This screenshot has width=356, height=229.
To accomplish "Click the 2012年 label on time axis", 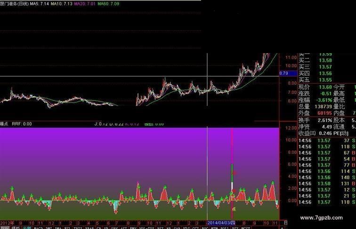I will pos(7,222).
